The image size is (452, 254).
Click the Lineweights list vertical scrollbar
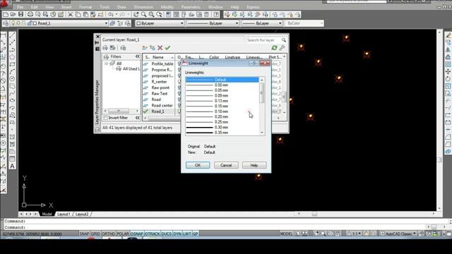(x=262, y=106)
